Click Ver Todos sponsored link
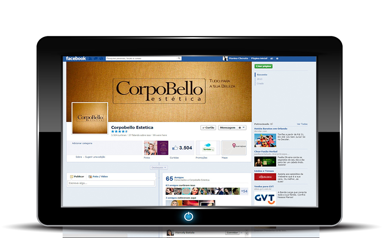 click(x=302, y=124)
